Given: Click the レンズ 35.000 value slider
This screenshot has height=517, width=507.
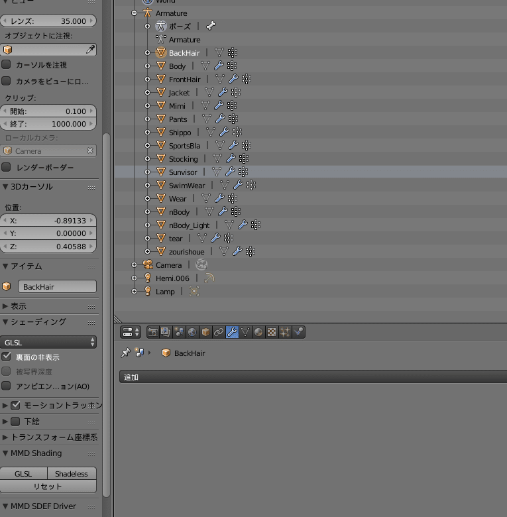Looking at the screenshot, I should coord(48,21).
